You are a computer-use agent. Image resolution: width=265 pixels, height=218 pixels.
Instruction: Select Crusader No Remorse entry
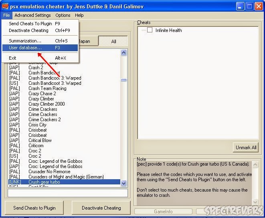(x=65, y=172)
